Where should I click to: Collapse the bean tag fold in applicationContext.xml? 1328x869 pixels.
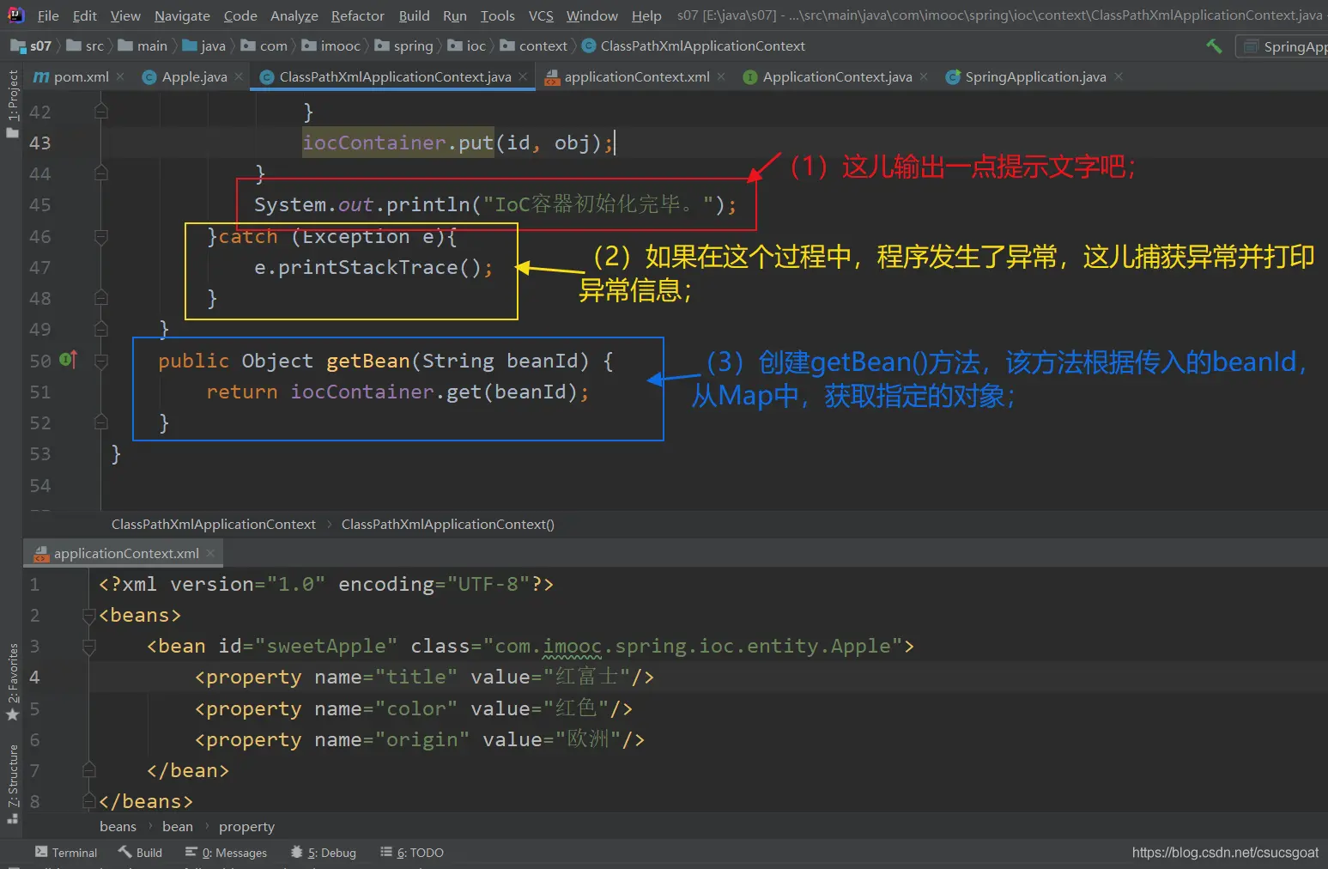coord(88,647)
